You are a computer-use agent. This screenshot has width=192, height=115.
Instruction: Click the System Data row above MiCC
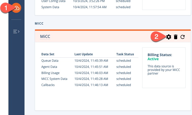tap(86, 7)
